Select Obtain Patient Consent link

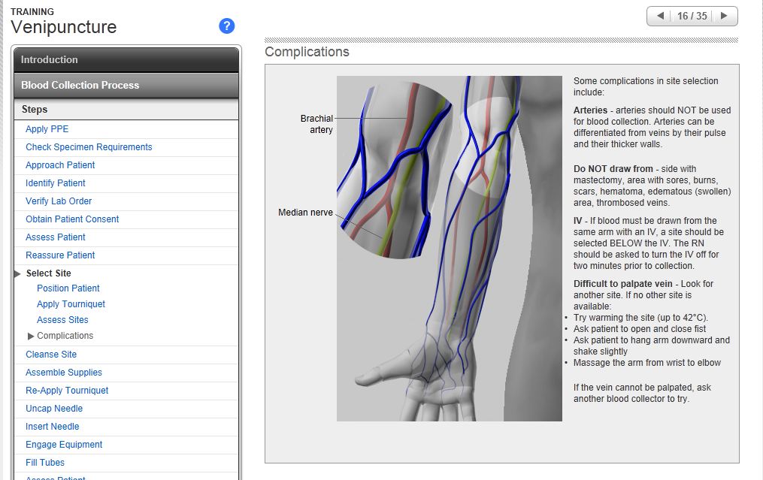(x=72, y=219)
